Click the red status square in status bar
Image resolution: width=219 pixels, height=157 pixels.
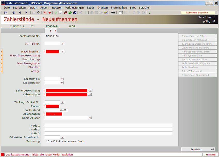(3, 154)
